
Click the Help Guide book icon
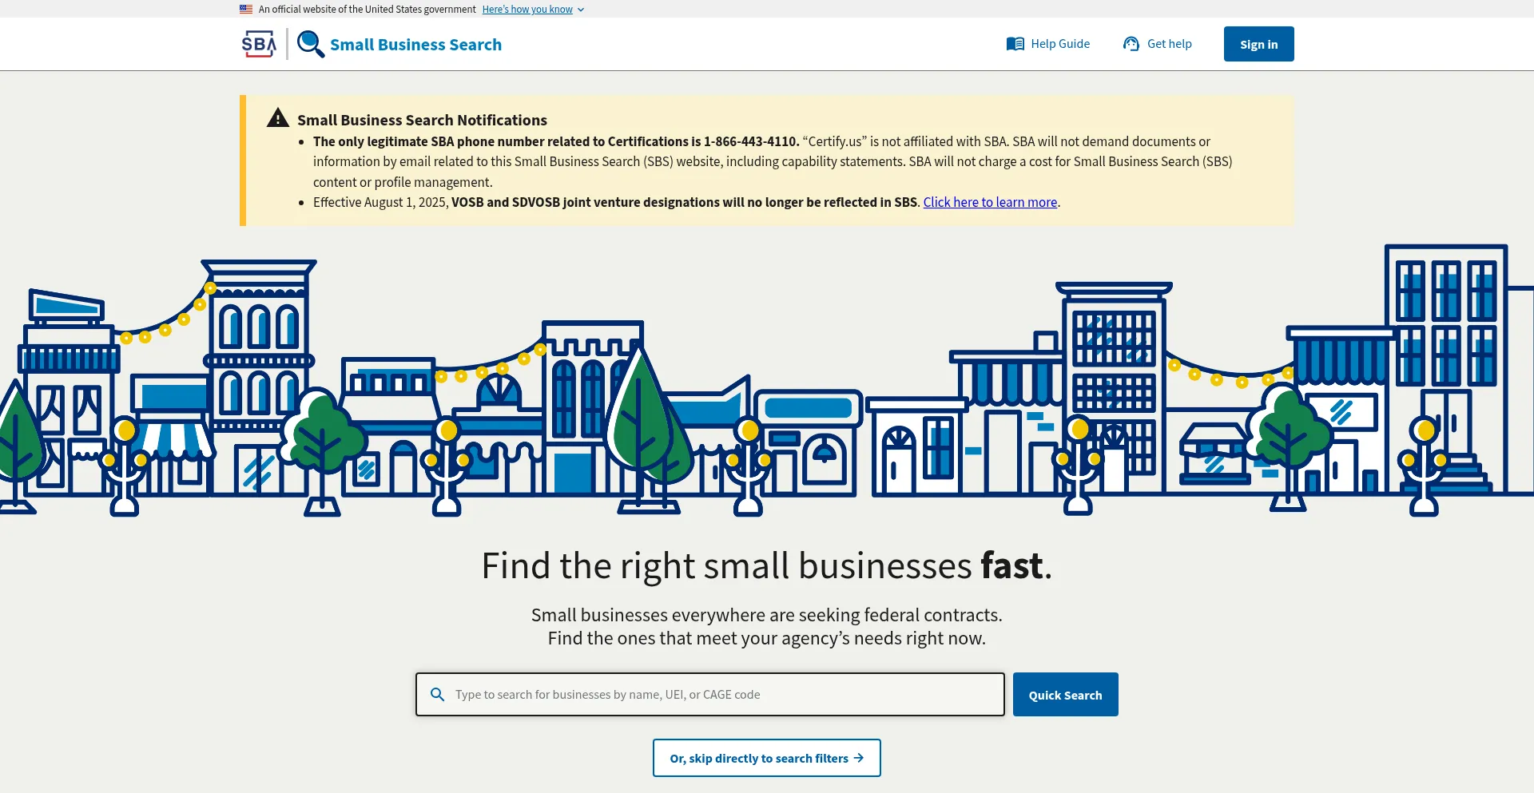tap(1015, 44)
